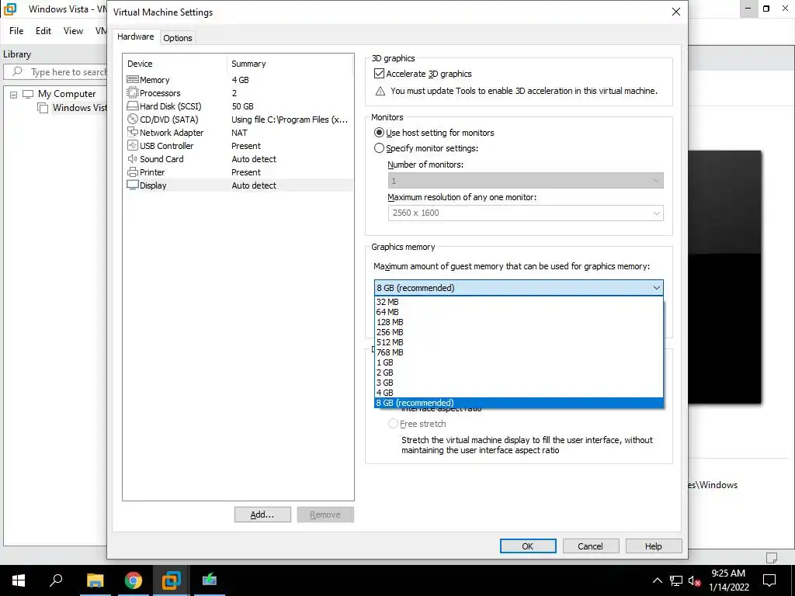The height and width of the screenshot is (596, 795).
Task: Switch to the Options tab
Action: (178, 38)
